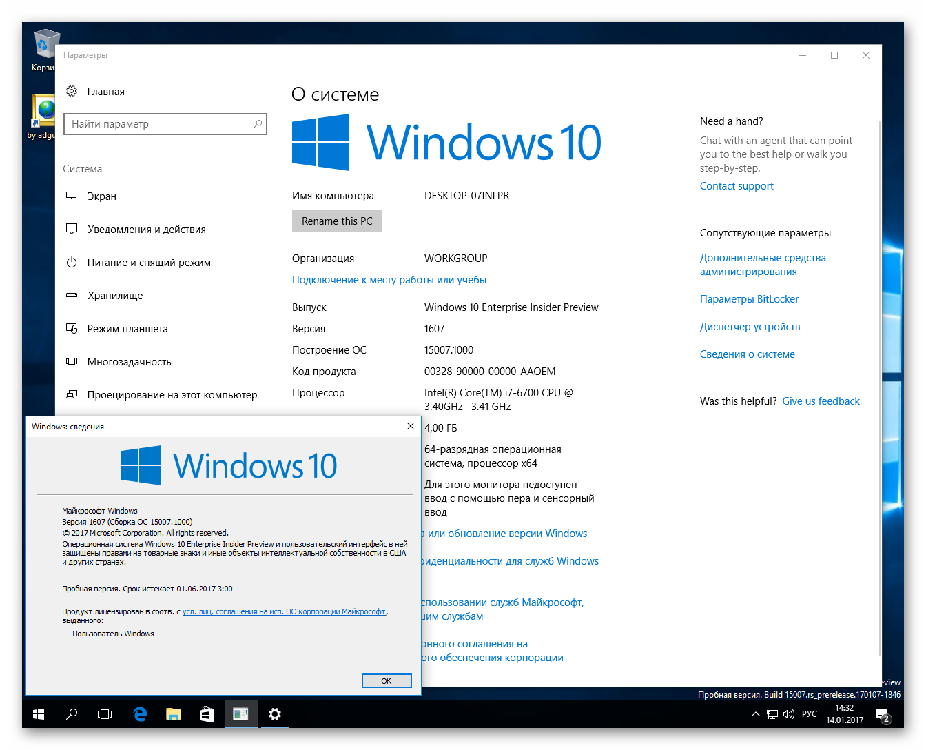The image size is (926, 750).
Task: Switch to Settings gear on taskbar
Action: point(274,714)
